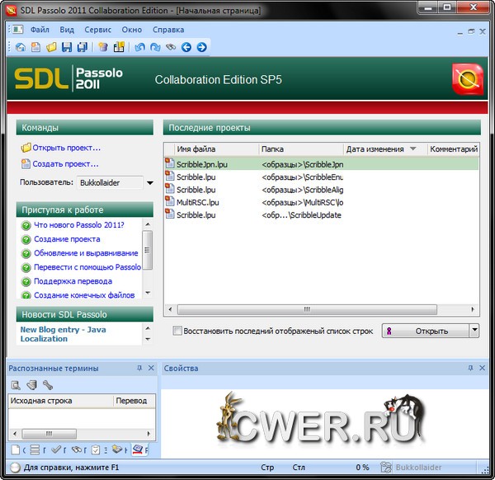495x480 pixels.
Task: Click the Home page toolbar icon
Action: point(21,47)
